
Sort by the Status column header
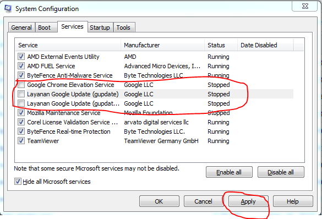tap(221, 45)
